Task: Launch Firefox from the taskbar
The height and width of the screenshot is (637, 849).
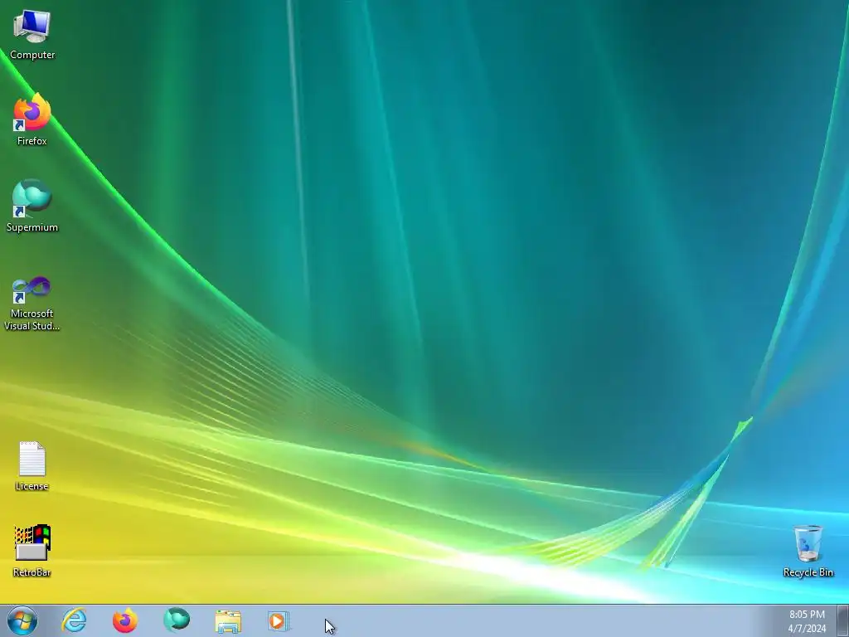Action: (125, 620)
